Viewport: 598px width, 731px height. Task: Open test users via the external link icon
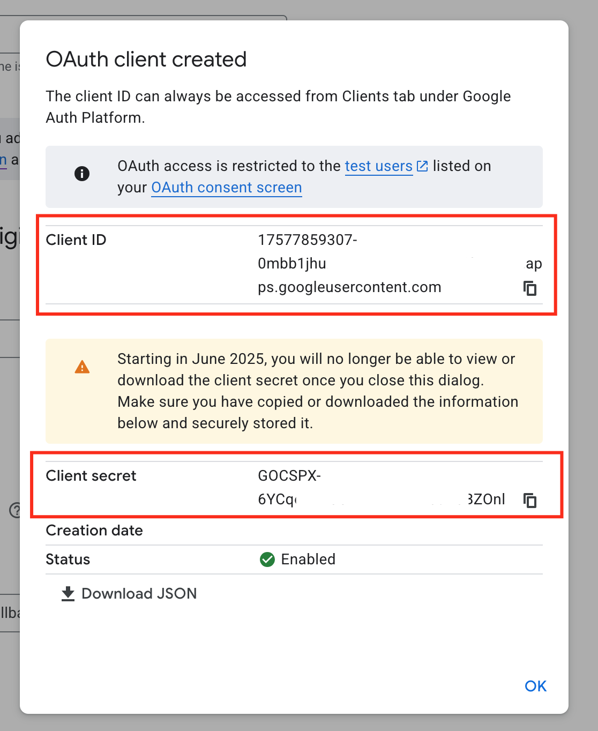pos(422,166)
